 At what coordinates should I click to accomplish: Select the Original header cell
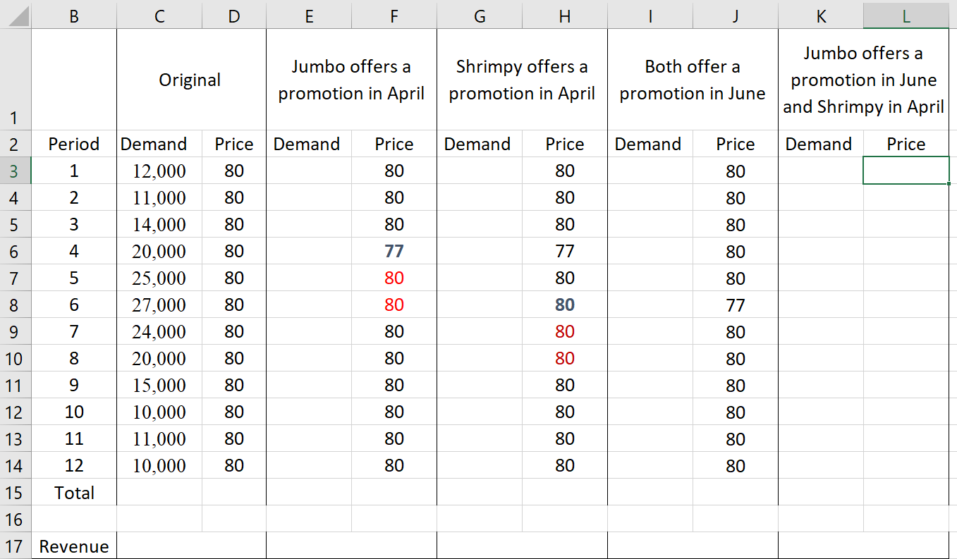coord(191,80)
